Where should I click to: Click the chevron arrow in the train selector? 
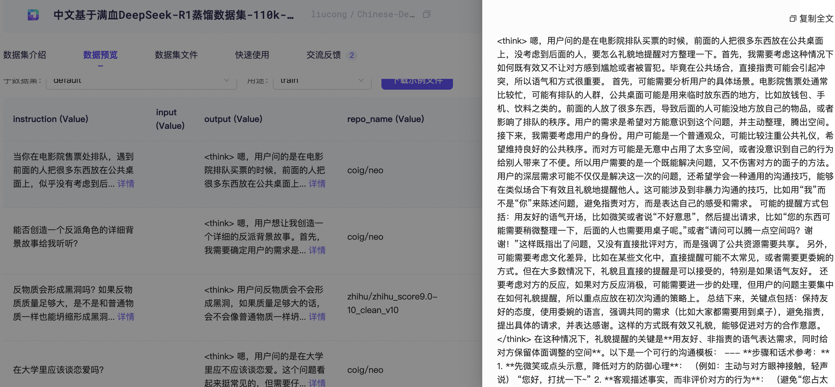pos(361,80)
